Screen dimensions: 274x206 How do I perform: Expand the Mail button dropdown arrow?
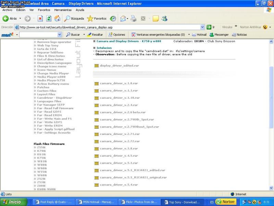(x=127, y=19)
